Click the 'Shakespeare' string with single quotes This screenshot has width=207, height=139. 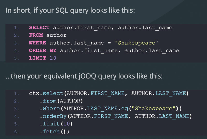click(136, 43)
